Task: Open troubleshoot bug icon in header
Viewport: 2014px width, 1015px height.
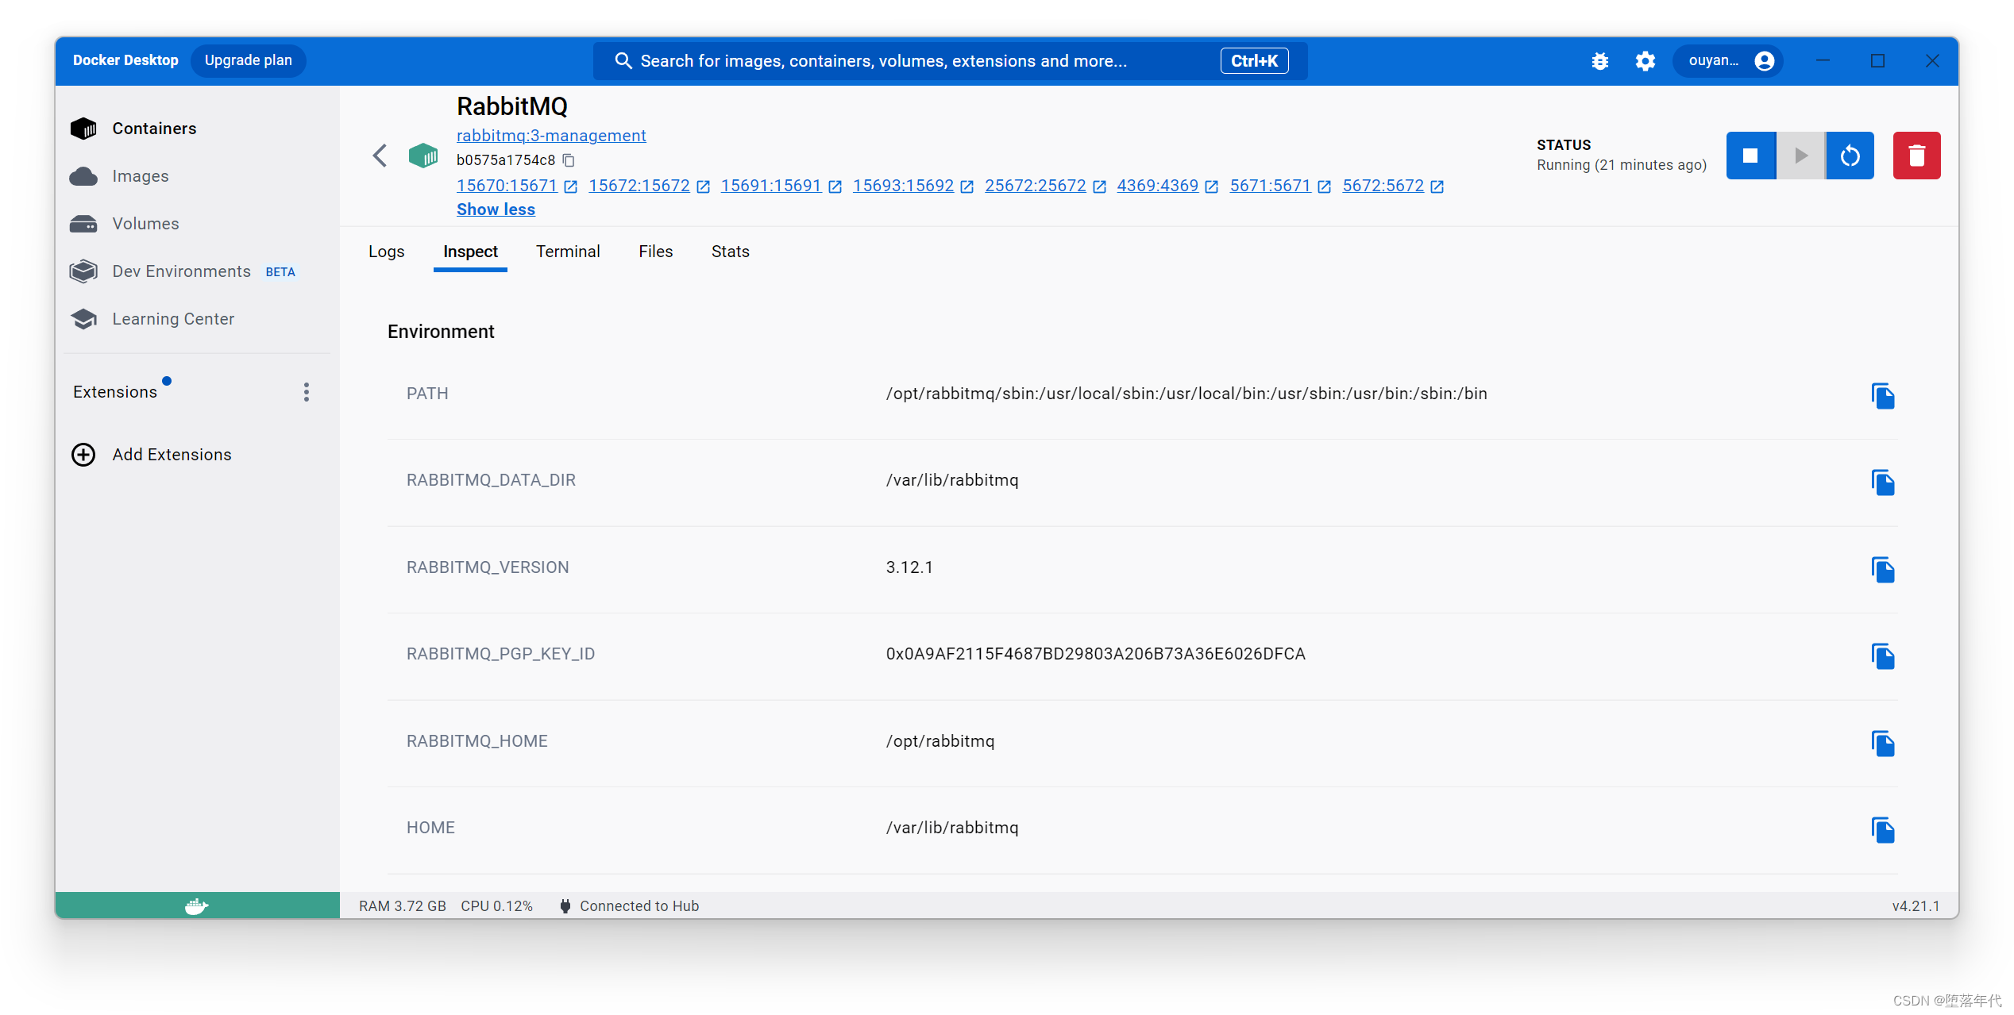Action: (1600, 61)
